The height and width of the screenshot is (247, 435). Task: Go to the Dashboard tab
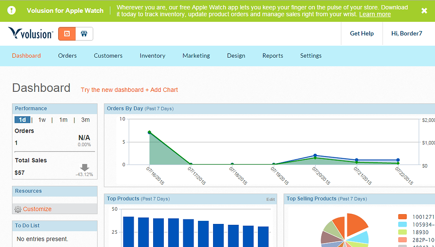pos(26,56)
